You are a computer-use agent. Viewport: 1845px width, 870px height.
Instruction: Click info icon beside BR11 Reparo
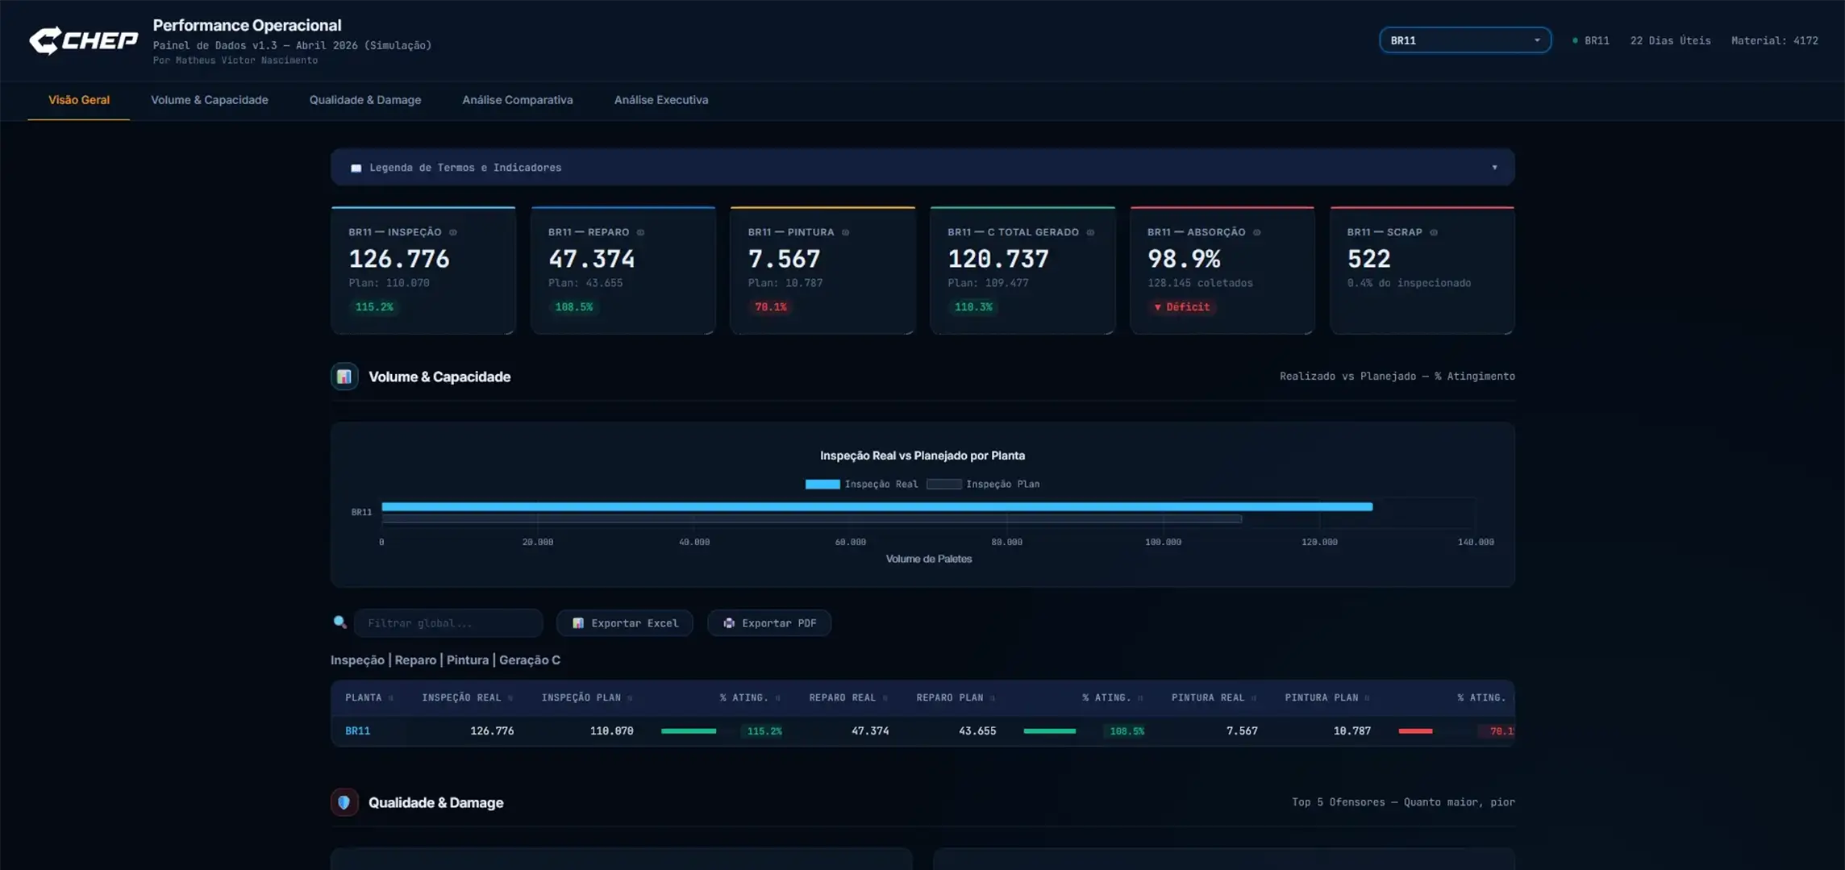tap(641, 232)
